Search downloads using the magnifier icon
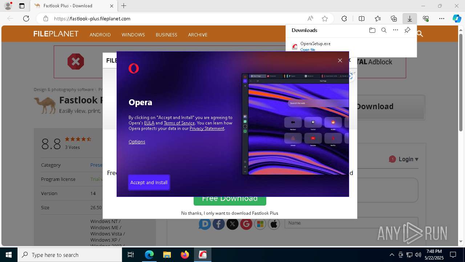 [x=384, y=30]
